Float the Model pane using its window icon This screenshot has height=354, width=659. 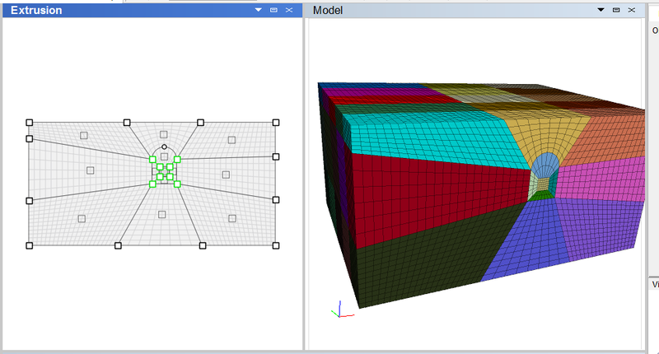[615, 10]
